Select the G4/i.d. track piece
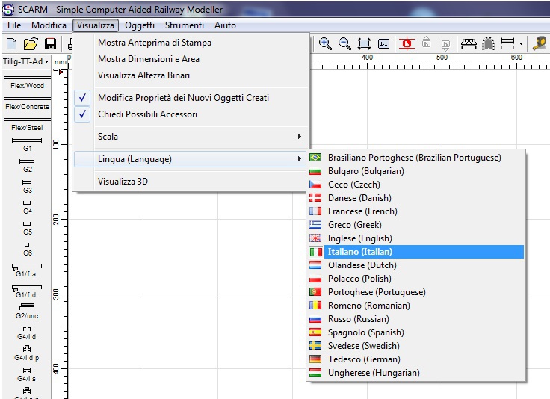 pyautogui.click(x=27, y=333)
